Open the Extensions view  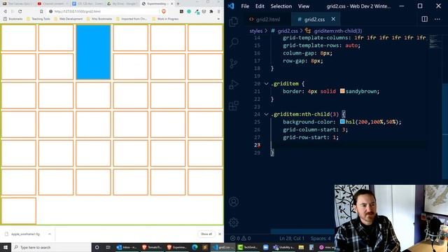coord(234,106)
